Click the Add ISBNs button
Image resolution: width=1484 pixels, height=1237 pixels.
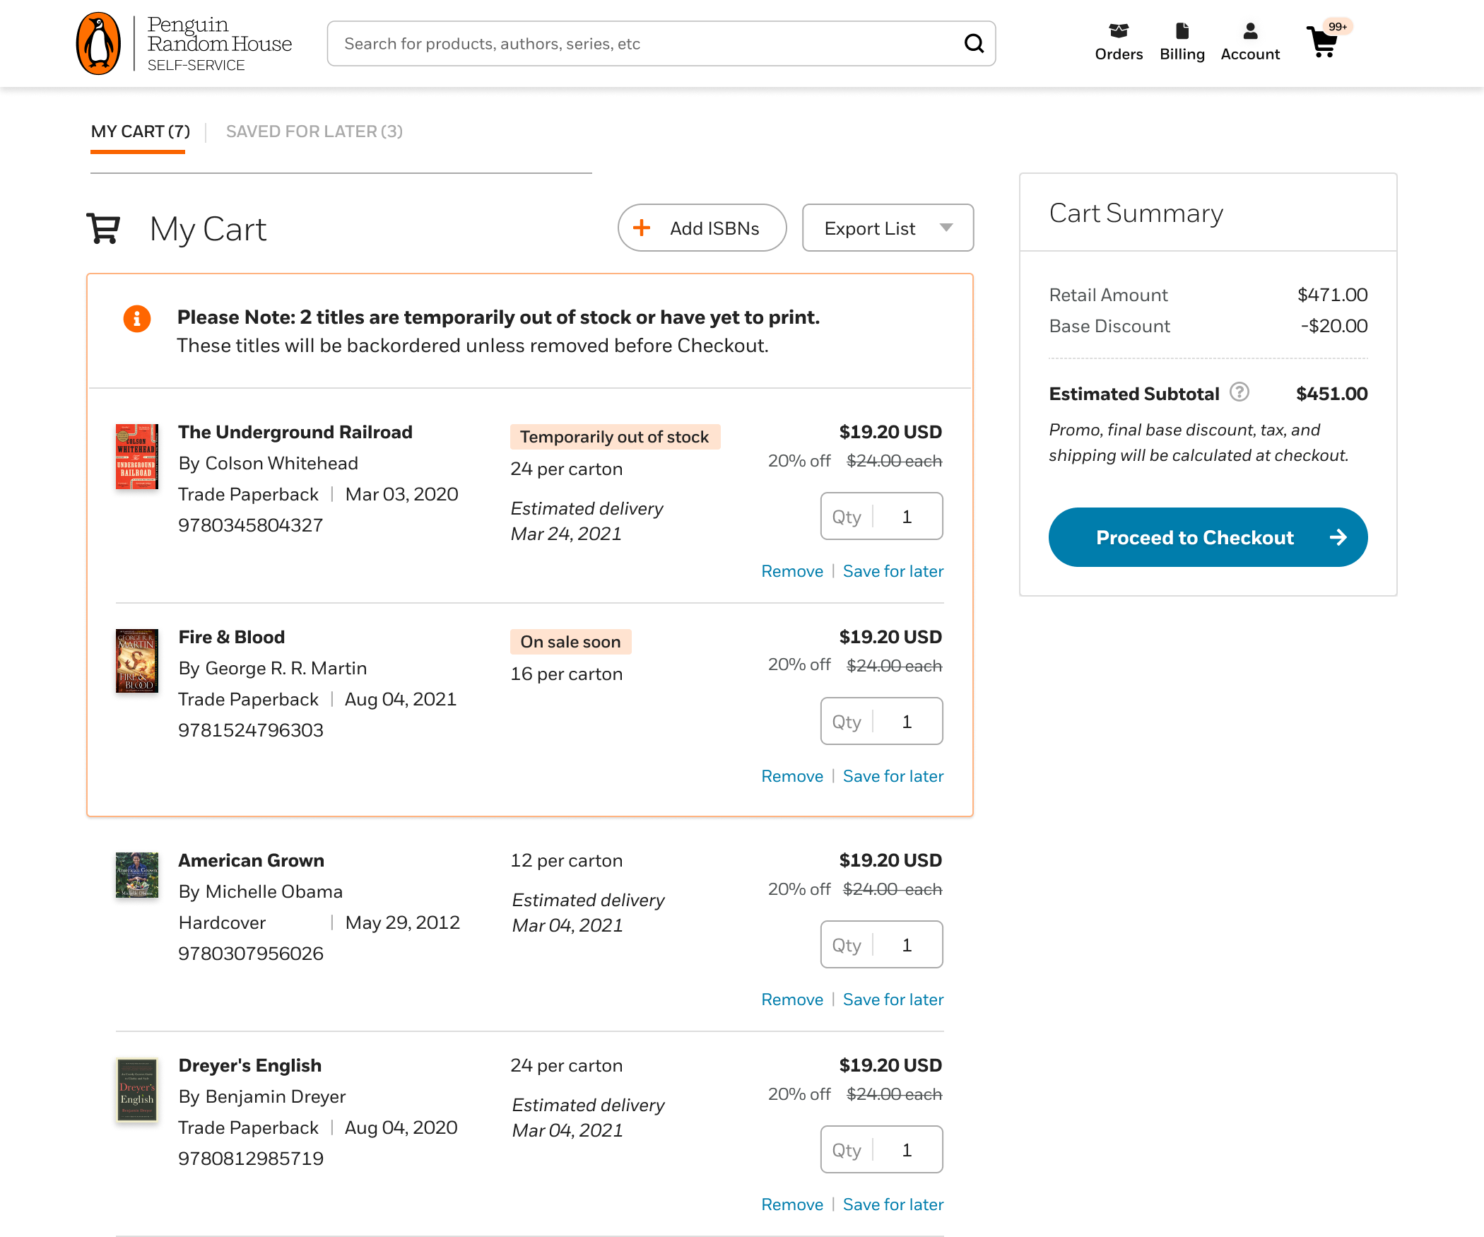[702, 228]
